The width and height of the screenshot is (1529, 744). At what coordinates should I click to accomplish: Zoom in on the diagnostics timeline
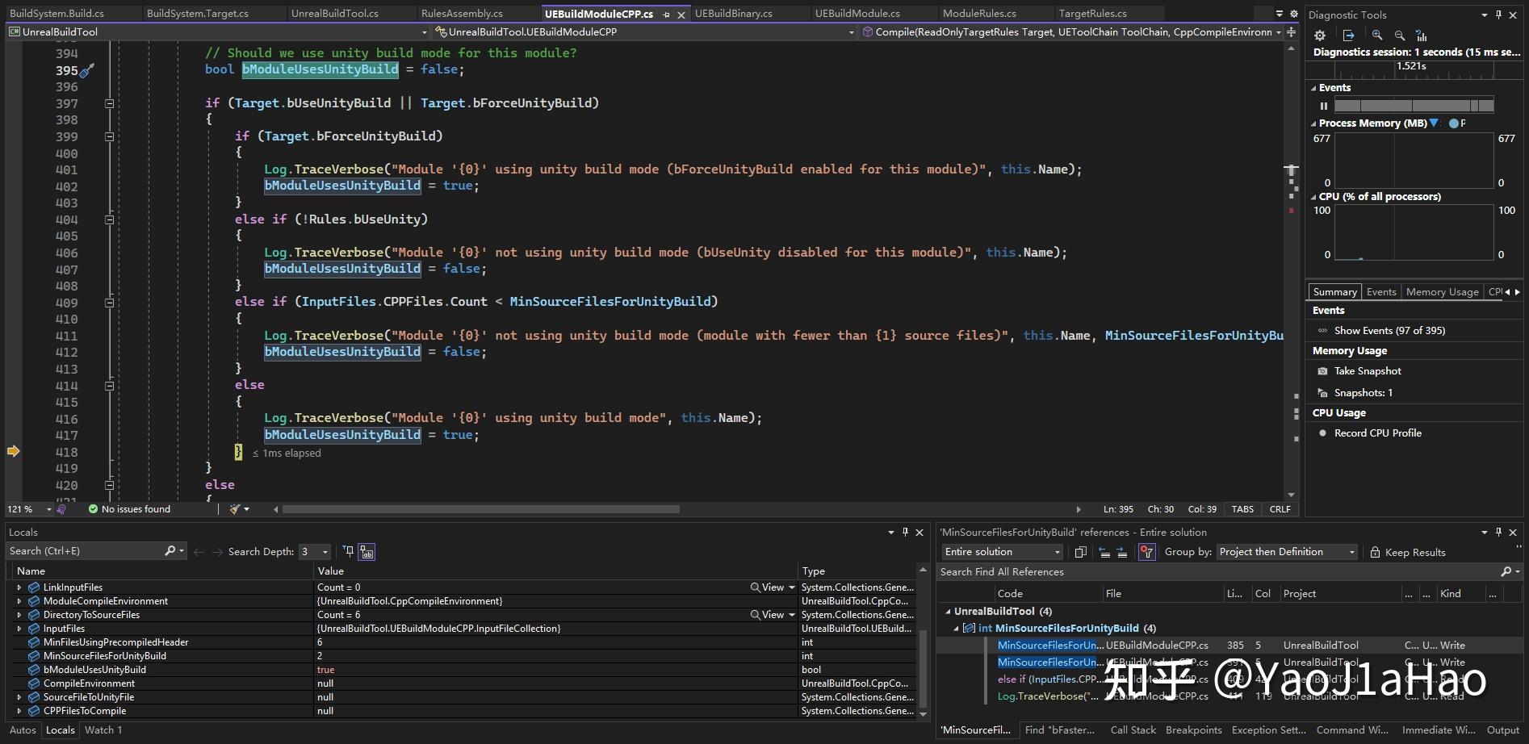click(1377, 35)
